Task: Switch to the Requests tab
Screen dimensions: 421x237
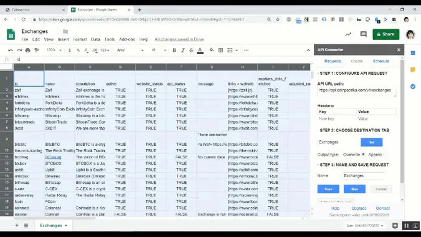Action: 333,61
